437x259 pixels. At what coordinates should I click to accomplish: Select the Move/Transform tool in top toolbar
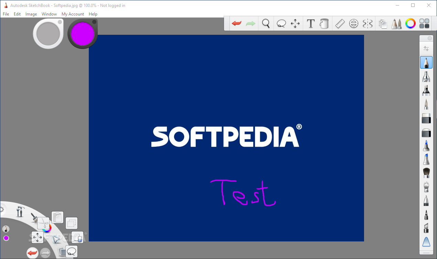[x=295, y=23]
